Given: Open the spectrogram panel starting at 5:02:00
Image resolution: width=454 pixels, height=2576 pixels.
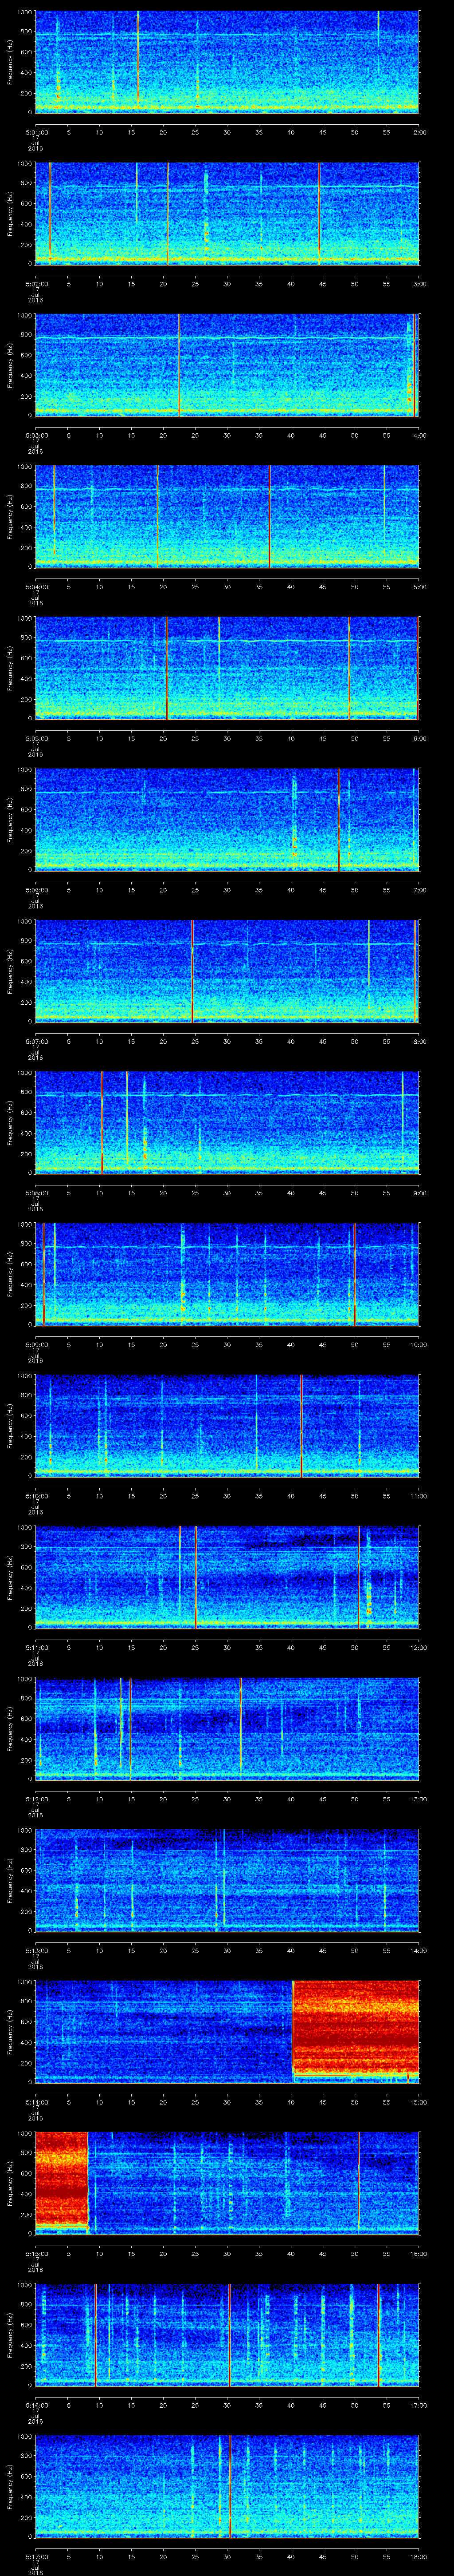Looking at the screenshot, I should 227,213.
